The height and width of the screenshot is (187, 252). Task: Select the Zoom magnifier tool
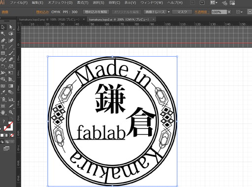click(11, 112)
